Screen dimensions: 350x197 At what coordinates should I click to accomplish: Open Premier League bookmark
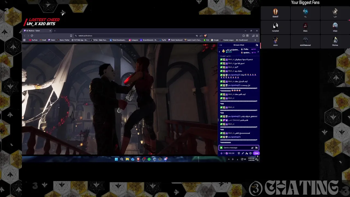tap(227, 40)
